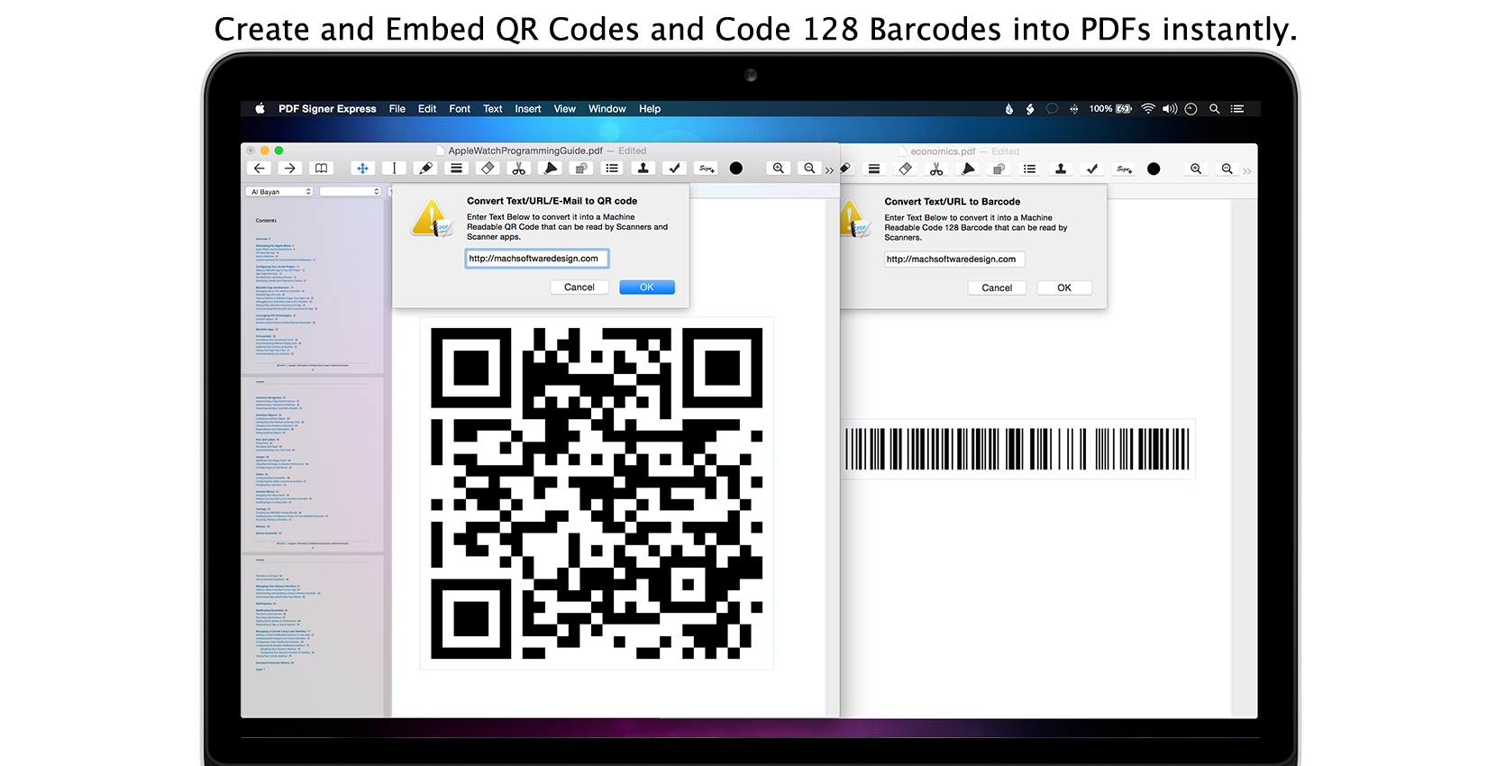The width and height of the screenshot is (1487, 766).
Task: Select the blue Move tool
Action: (362, 169)
